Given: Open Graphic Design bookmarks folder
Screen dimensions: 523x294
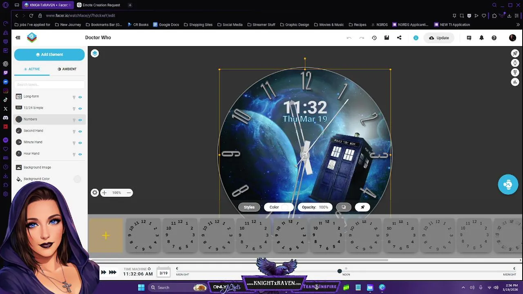Looking at the screenshot, I should coord(294,24).
